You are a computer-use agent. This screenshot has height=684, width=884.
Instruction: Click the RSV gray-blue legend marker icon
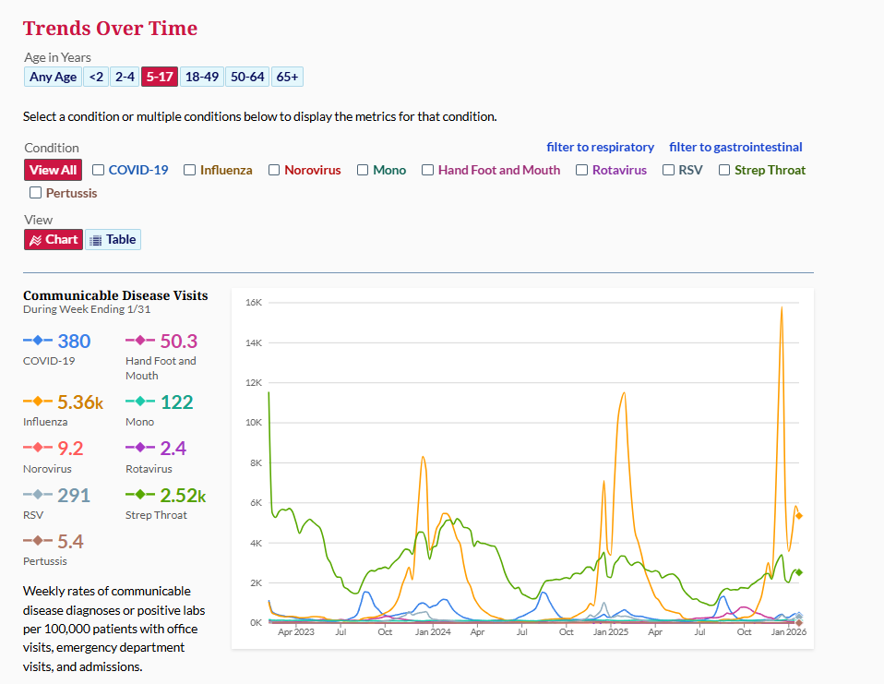(x=39, y=495)
